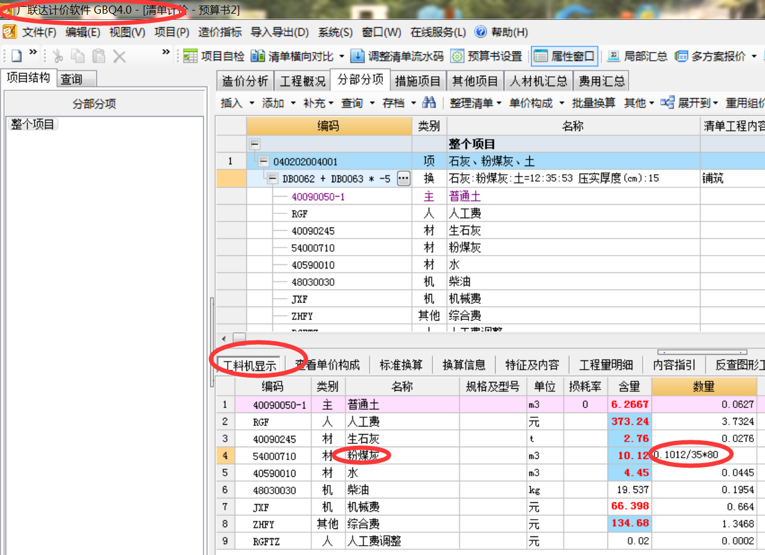Open the 添加 dropdown
Viewport: 765px width, 555px height.
293,103
